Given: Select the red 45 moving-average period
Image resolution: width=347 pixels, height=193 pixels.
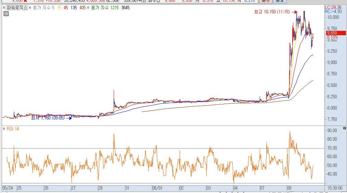Looking at the screenshot, I should [66, 8].
